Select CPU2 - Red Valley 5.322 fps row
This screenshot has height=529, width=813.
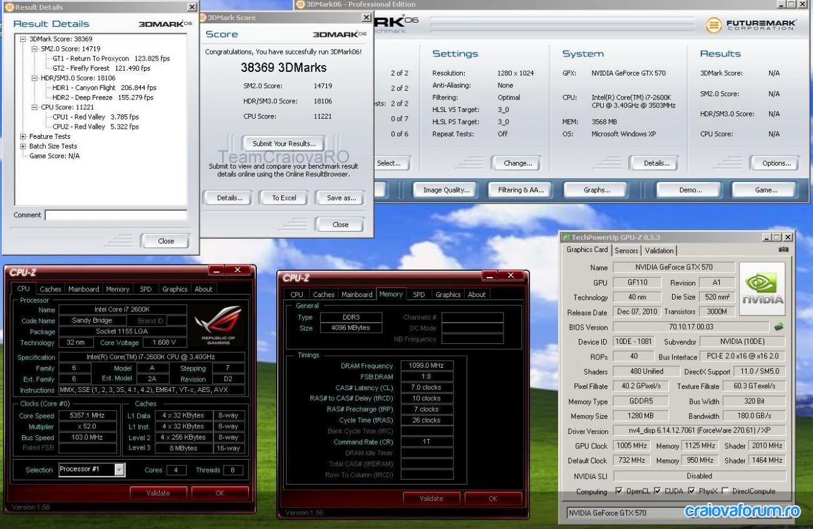[96, 126]
